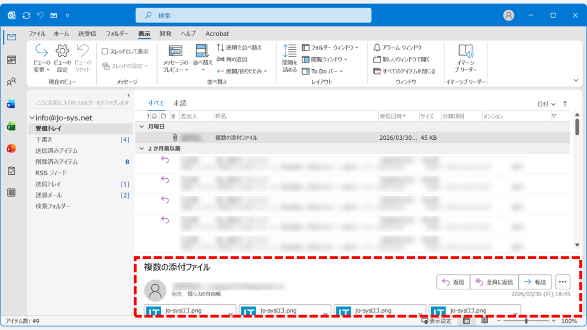Open the 日付 sort dropdown above the message list

point(547,104)
